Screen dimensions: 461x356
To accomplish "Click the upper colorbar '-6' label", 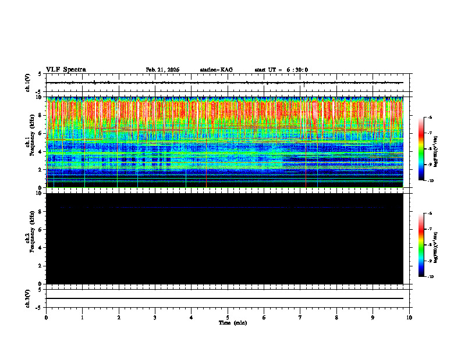I will tap(429, 117).
